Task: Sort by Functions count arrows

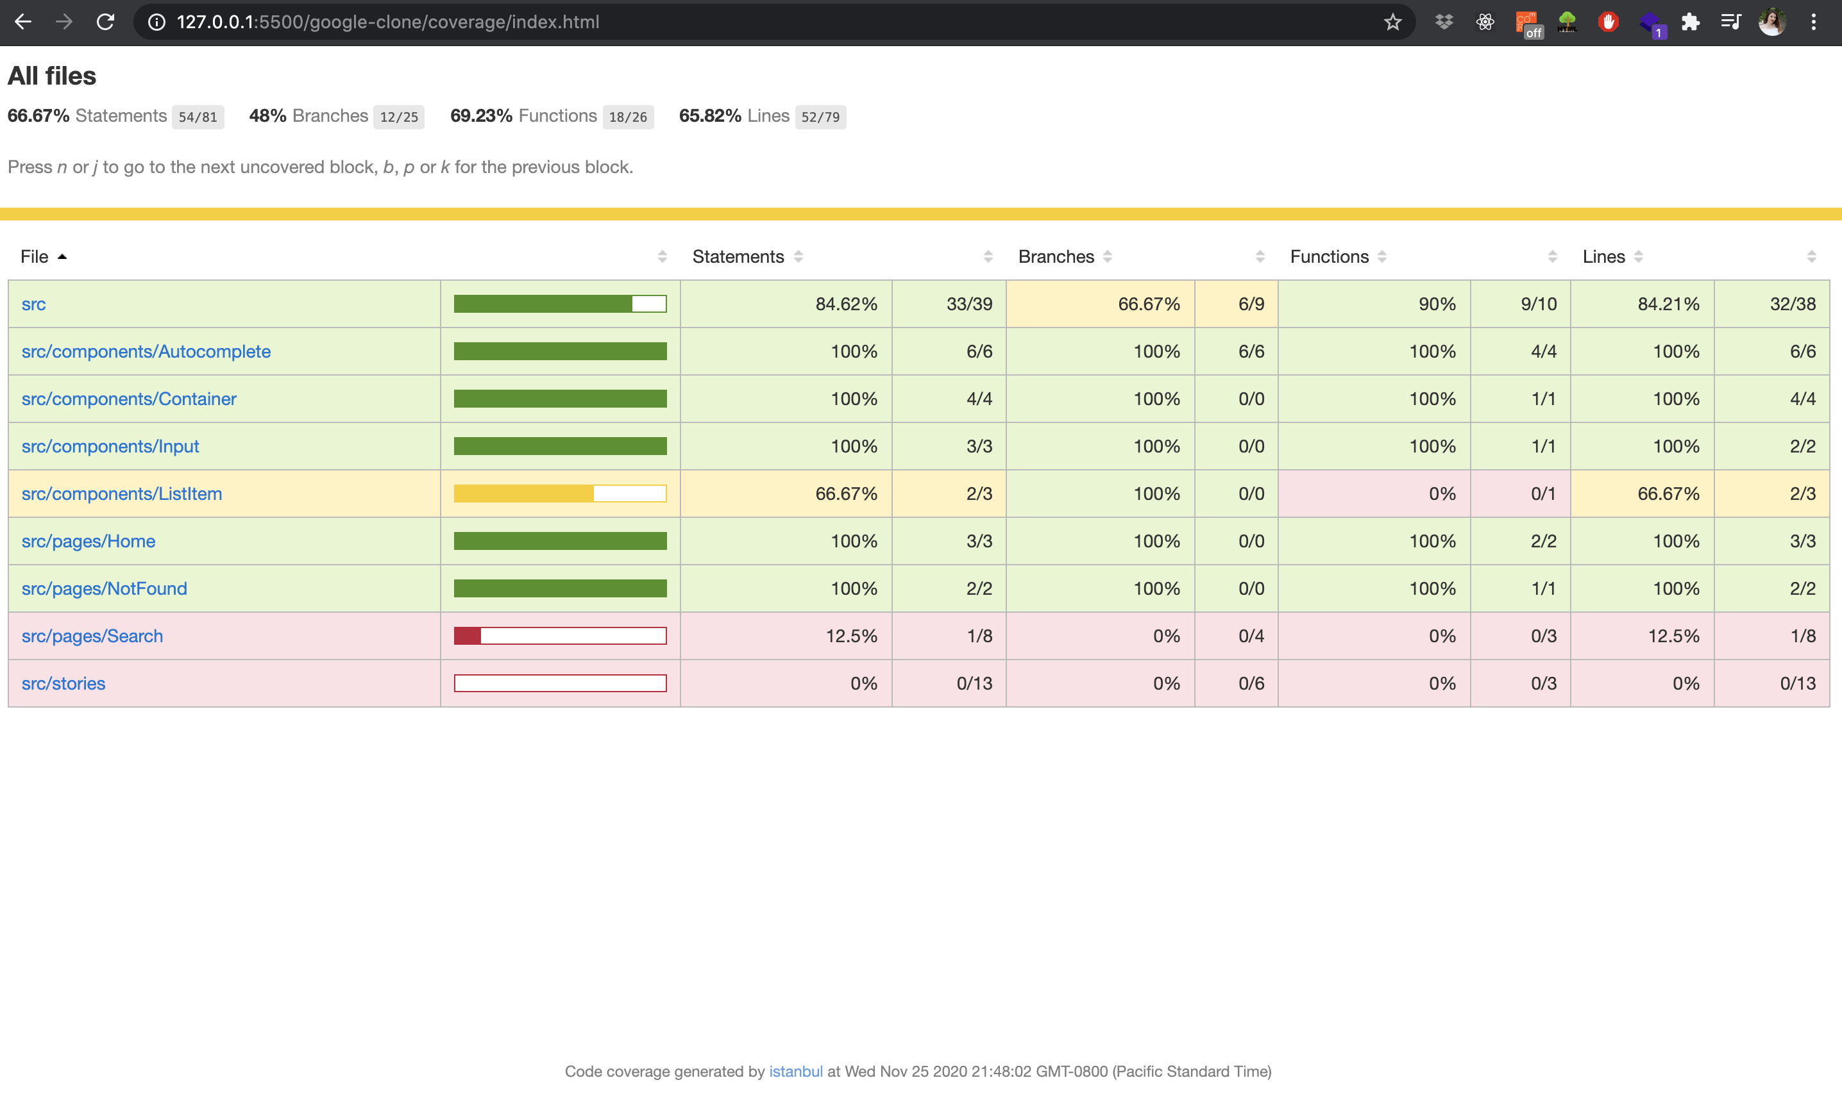Action: click(1552, 256)
